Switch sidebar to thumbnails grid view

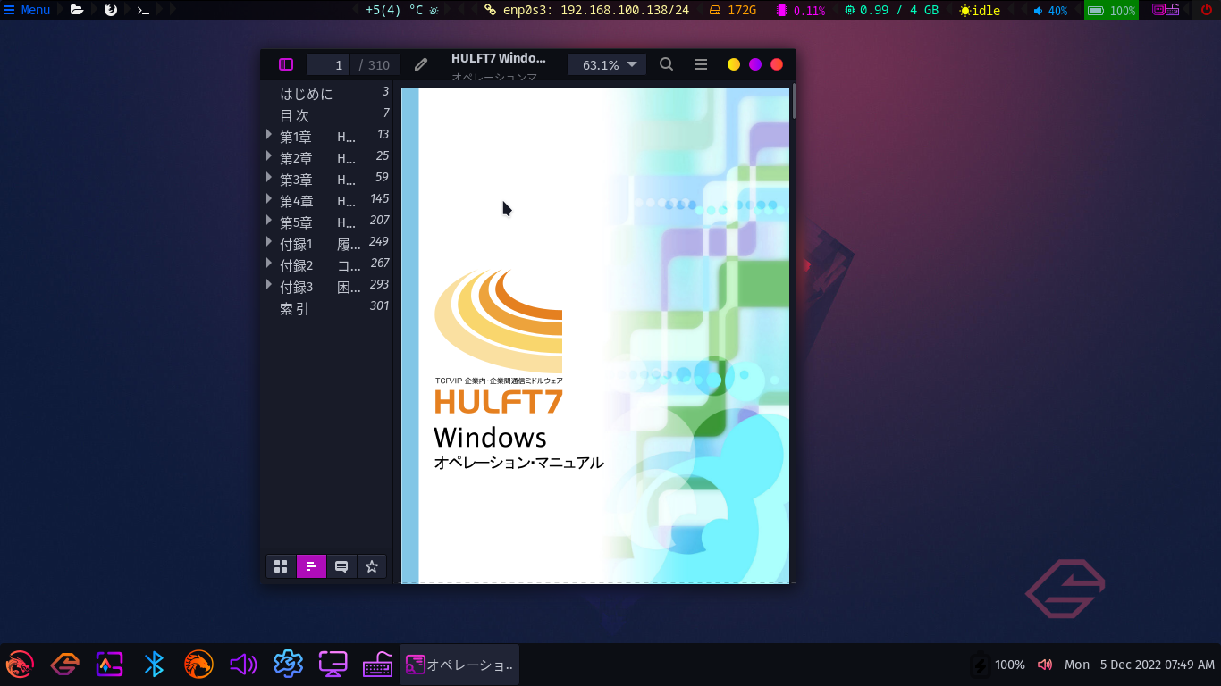pos(281,566)
